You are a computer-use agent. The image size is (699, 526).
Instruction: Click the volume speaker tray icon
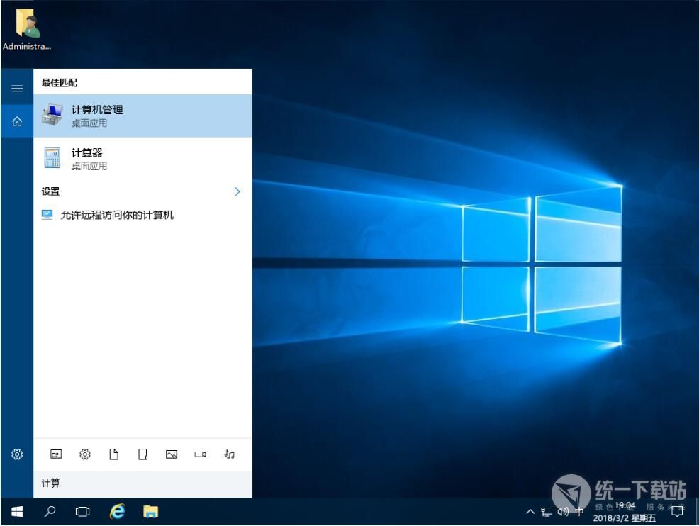[x=563, y=512]
